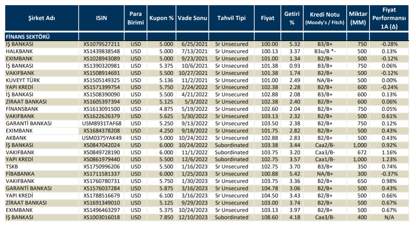The image size is (416, 231).
Task: Click price value 108.60
Action: [270, 218]
